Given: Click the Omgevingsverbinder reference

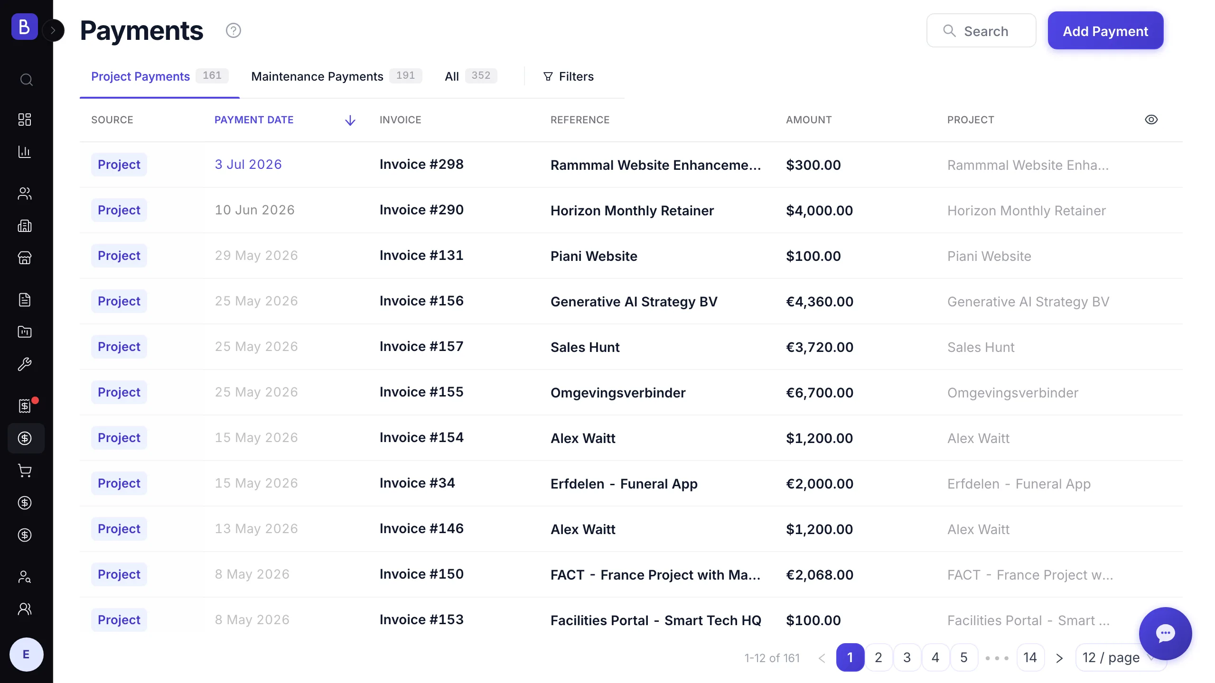Looking at the screenshot, I should pos(618,393).
